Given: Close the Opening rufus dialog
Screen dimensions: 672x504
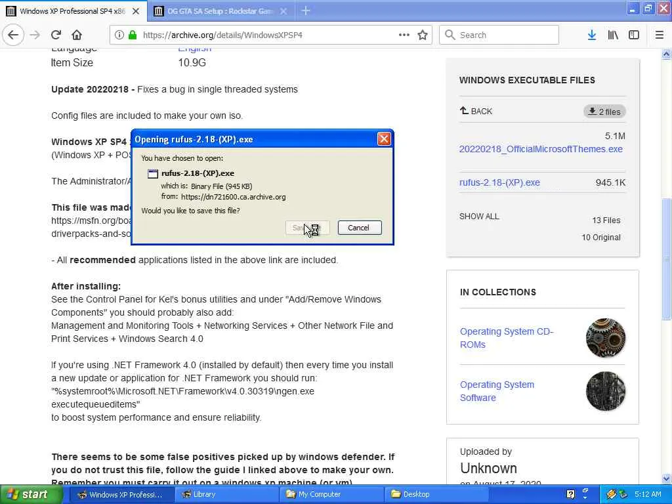Looking at the screenshot, I should [x=383, y=139].
